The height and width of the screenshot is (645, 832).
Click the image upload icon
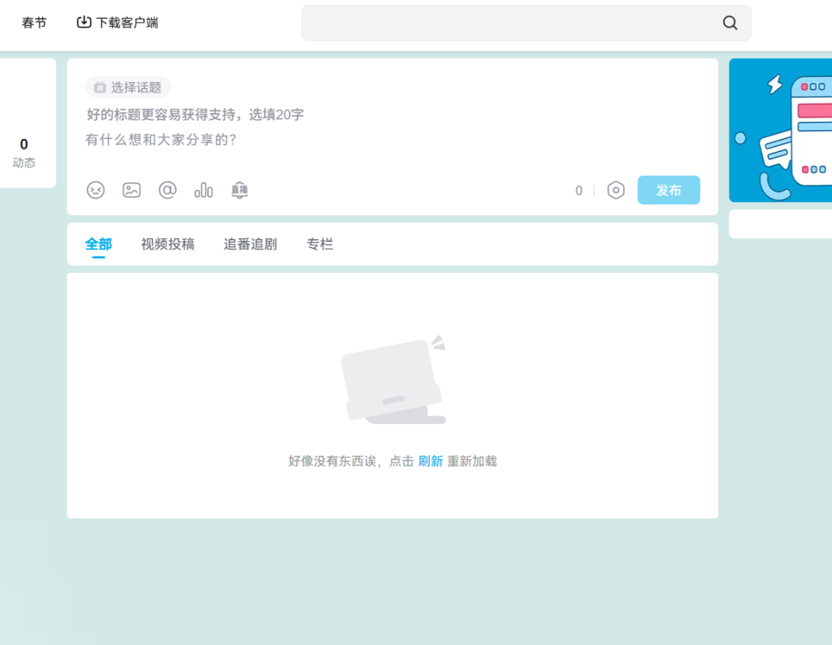click(132, 190)
